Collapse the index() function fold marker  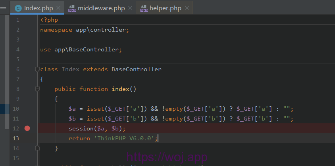[x=37, y=89]
